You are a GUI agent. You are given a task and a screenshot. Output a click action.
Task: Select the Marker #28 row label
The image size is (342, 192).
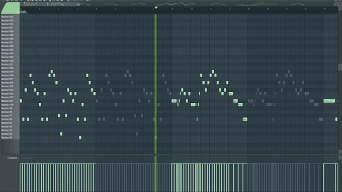[x=8, y=39]
